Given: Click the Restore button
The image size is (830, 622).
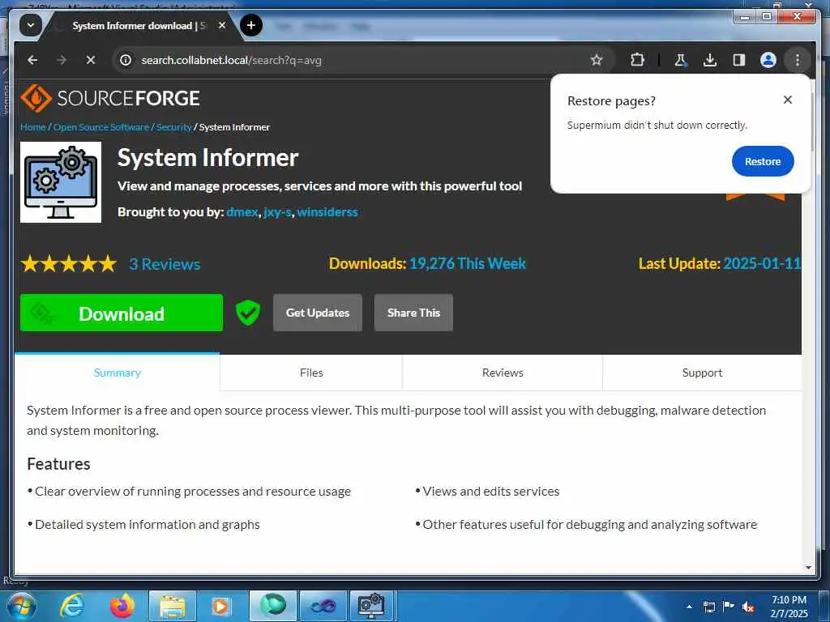Looking at the screenshot, I should coord(763,161).
